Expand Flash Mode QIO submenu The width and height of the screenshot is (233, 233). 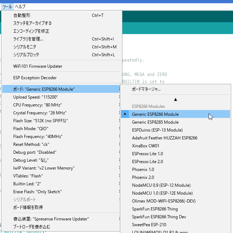click(61, 129)
